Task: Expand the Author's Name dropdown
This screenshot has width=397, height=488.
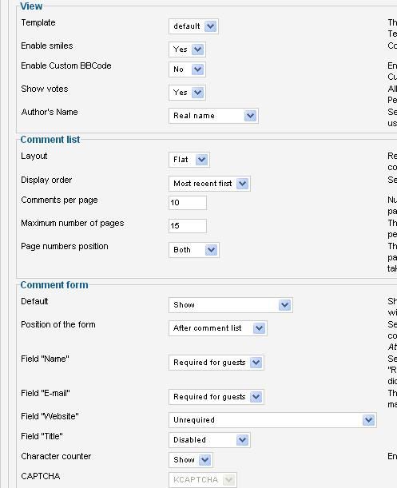Action: point(213,116)
